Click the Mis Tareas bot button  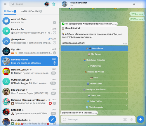click(94, 54)
